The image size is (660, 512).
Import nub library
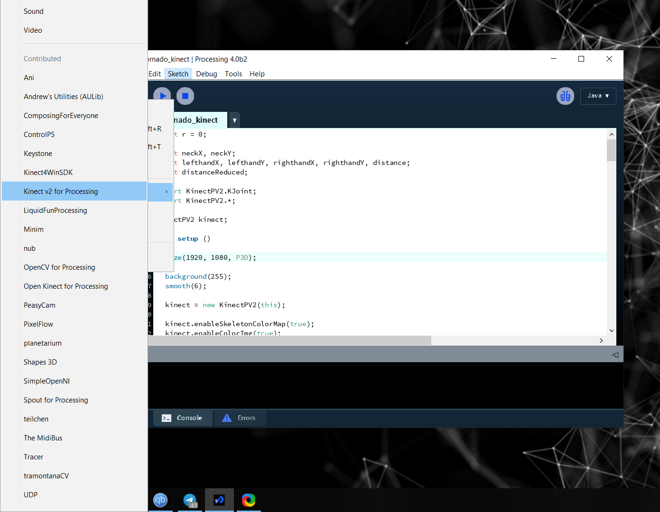point(74,248)
